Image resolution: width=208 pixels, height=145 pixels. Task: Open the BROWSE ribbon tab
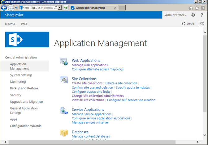click(x=10, y=24)
